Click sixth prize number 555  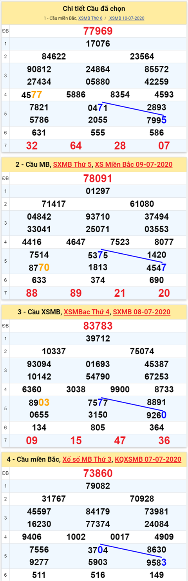(98, 133)
